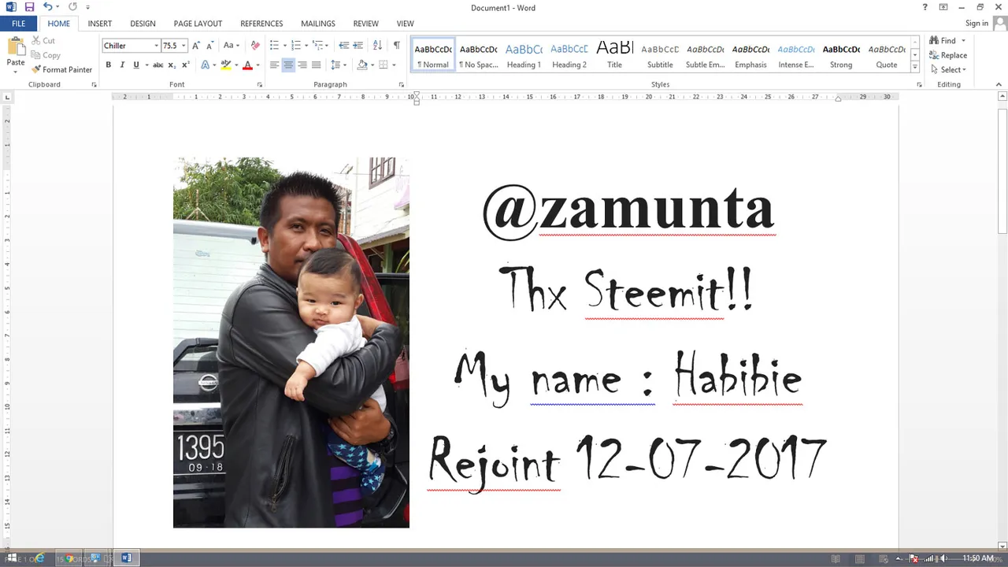This screenshot has width=1008, height=567.
Task: Decrease font size with Shrink Font
Action: [x=209, y=46]
